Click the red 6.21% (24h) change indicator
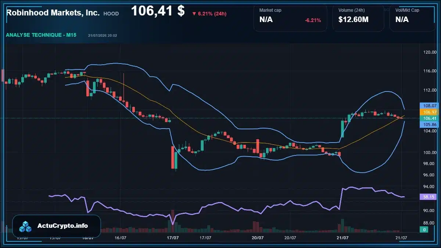Viewport: 441px width, 248px height. [x=209, y=14]
